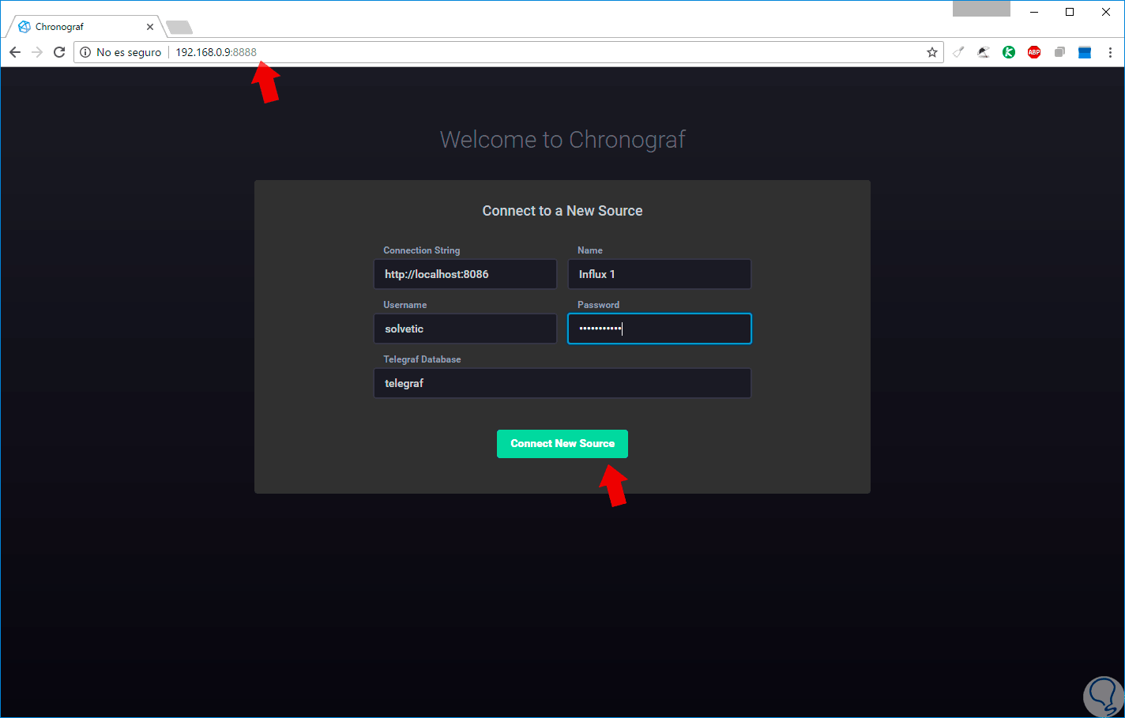Screen dimensions: 1125x718
Task: Click the Connect New Source button
Action: tap(562, 444)
